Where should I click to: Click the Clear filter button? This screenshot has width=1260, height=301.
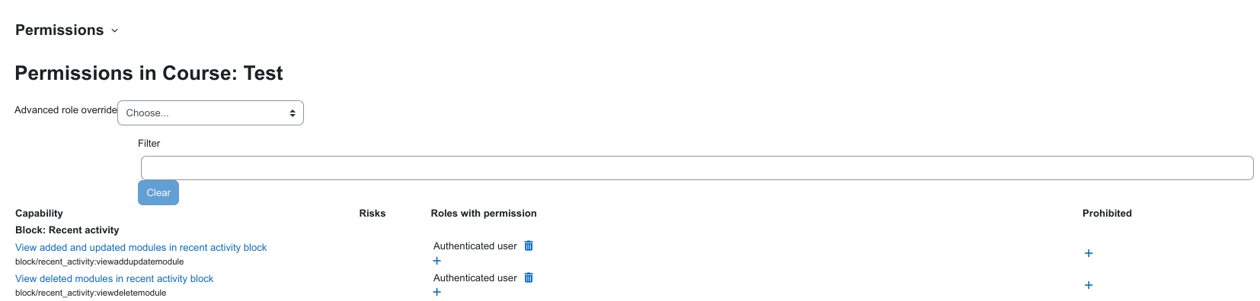pyautogui.click(x=158, y=192)
